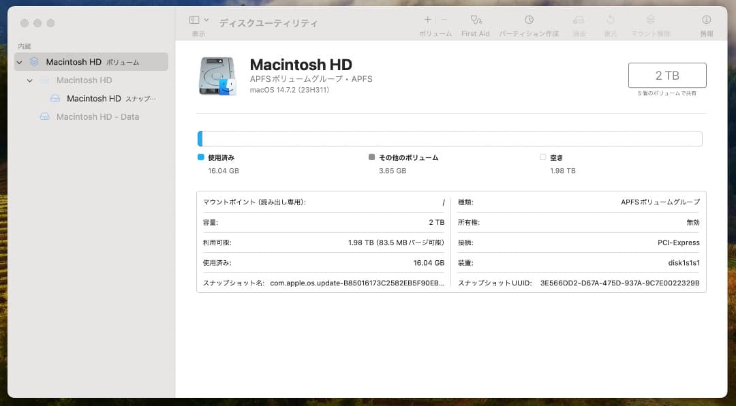Click the マウント解除 (Unmount) toolbar icon
This screenshot has width=736, height=406.
pos(651,24)
